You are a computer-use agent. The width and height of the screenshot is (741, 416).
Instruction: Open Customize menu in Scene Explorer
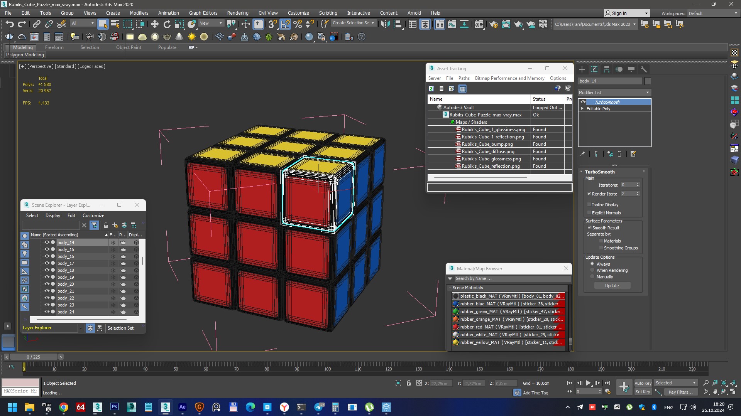click(x=93, y=216)
